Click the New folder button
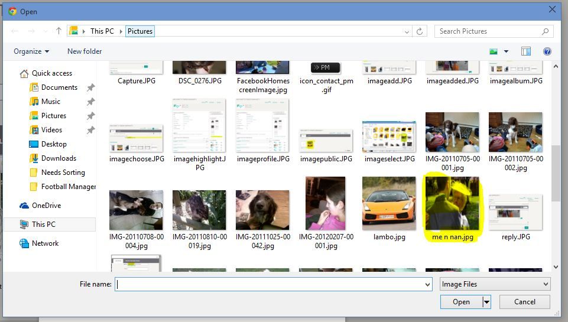 coord(85,51)
